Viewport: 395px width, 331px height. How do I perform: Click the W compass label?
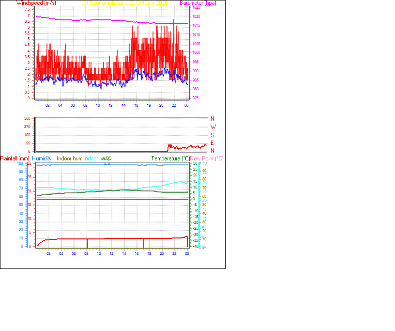[x=213, y=127]
